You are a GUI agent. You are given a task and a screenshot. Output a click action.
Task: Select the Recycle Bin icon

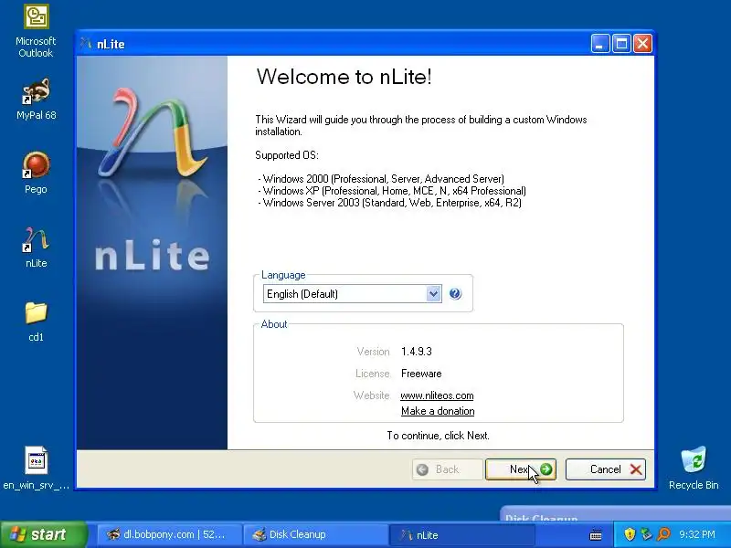(694, 468)
